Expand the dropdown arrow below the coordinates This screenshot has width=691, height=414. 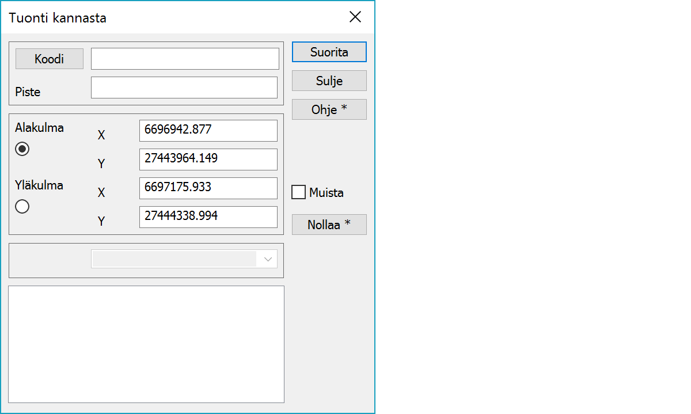[268, 259]
